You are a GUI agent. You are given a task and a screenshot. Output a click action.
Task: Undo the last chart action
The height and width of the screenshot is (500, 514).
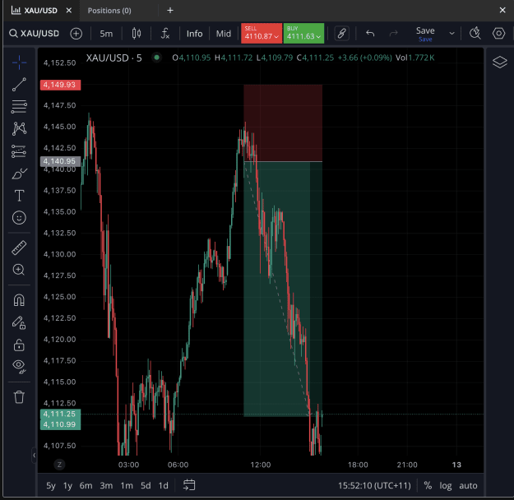pos(370,34)
